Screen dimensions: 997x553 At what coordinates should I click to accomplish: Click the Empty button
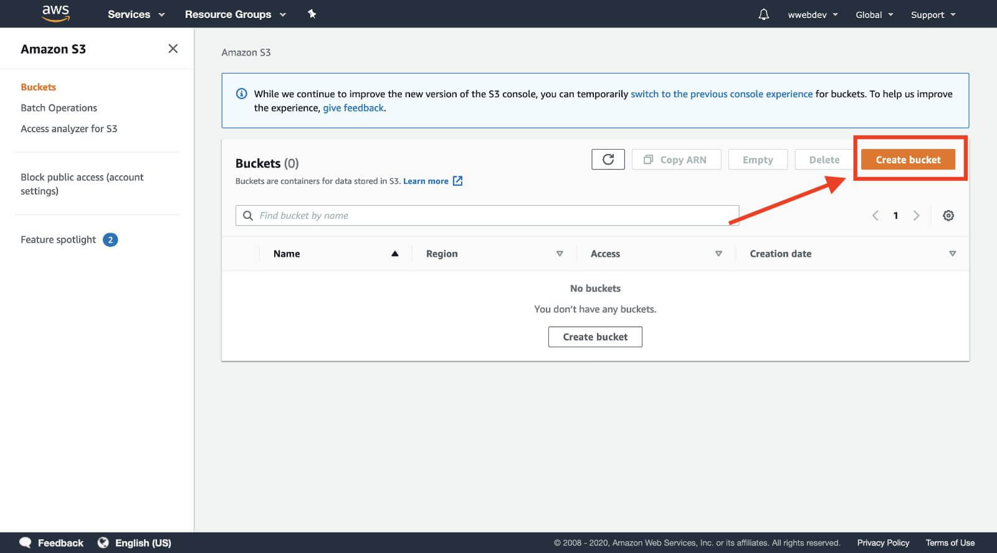tap(758, 160)
